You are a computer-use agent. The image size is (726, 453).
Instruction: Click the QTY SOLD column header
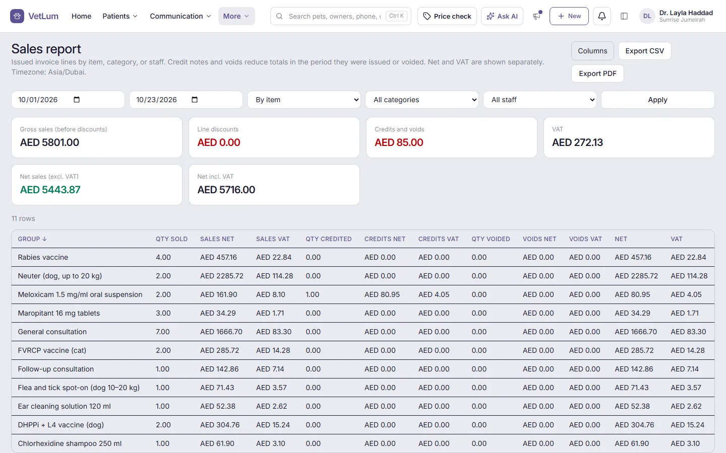click(x=171, y=239)
